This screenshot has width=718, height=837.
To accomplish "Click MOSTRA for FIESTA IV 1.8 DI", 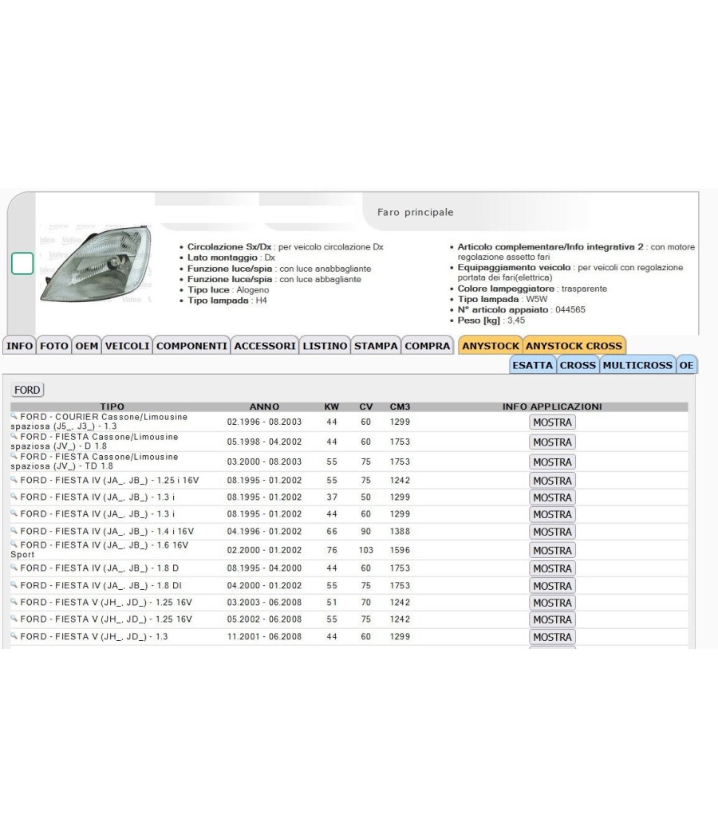I will 552,586.
